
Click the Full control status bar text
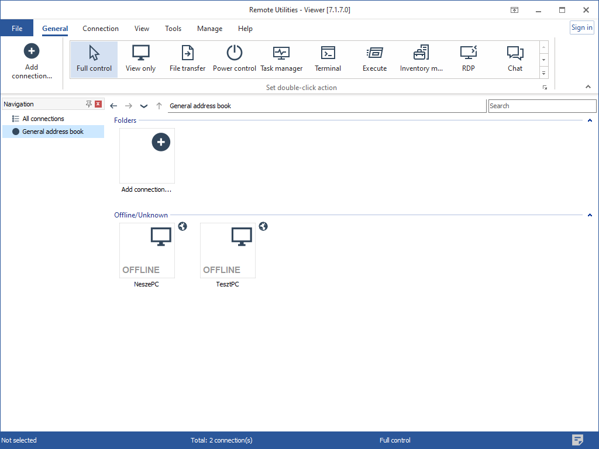(x=395, y=440)
